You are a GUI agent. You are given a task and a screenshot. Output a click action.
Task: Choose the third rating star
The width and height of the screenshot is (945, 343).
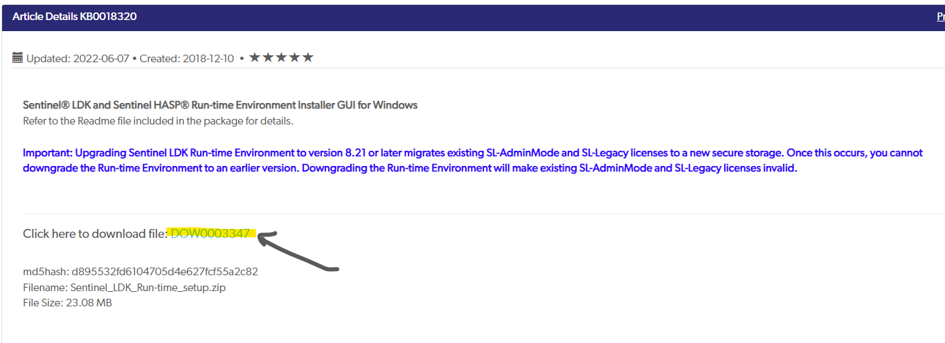(x=281, y=57)
